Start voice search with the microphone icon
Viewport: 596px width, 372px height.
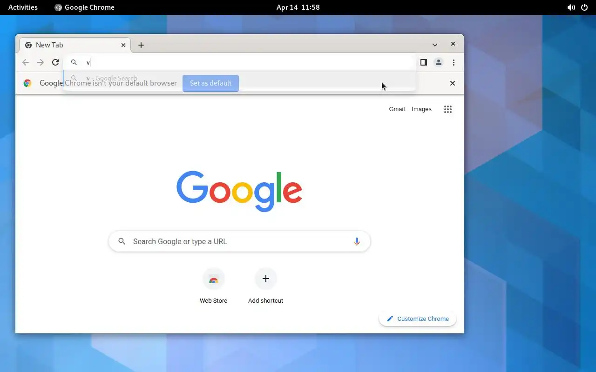coord(357,241)
